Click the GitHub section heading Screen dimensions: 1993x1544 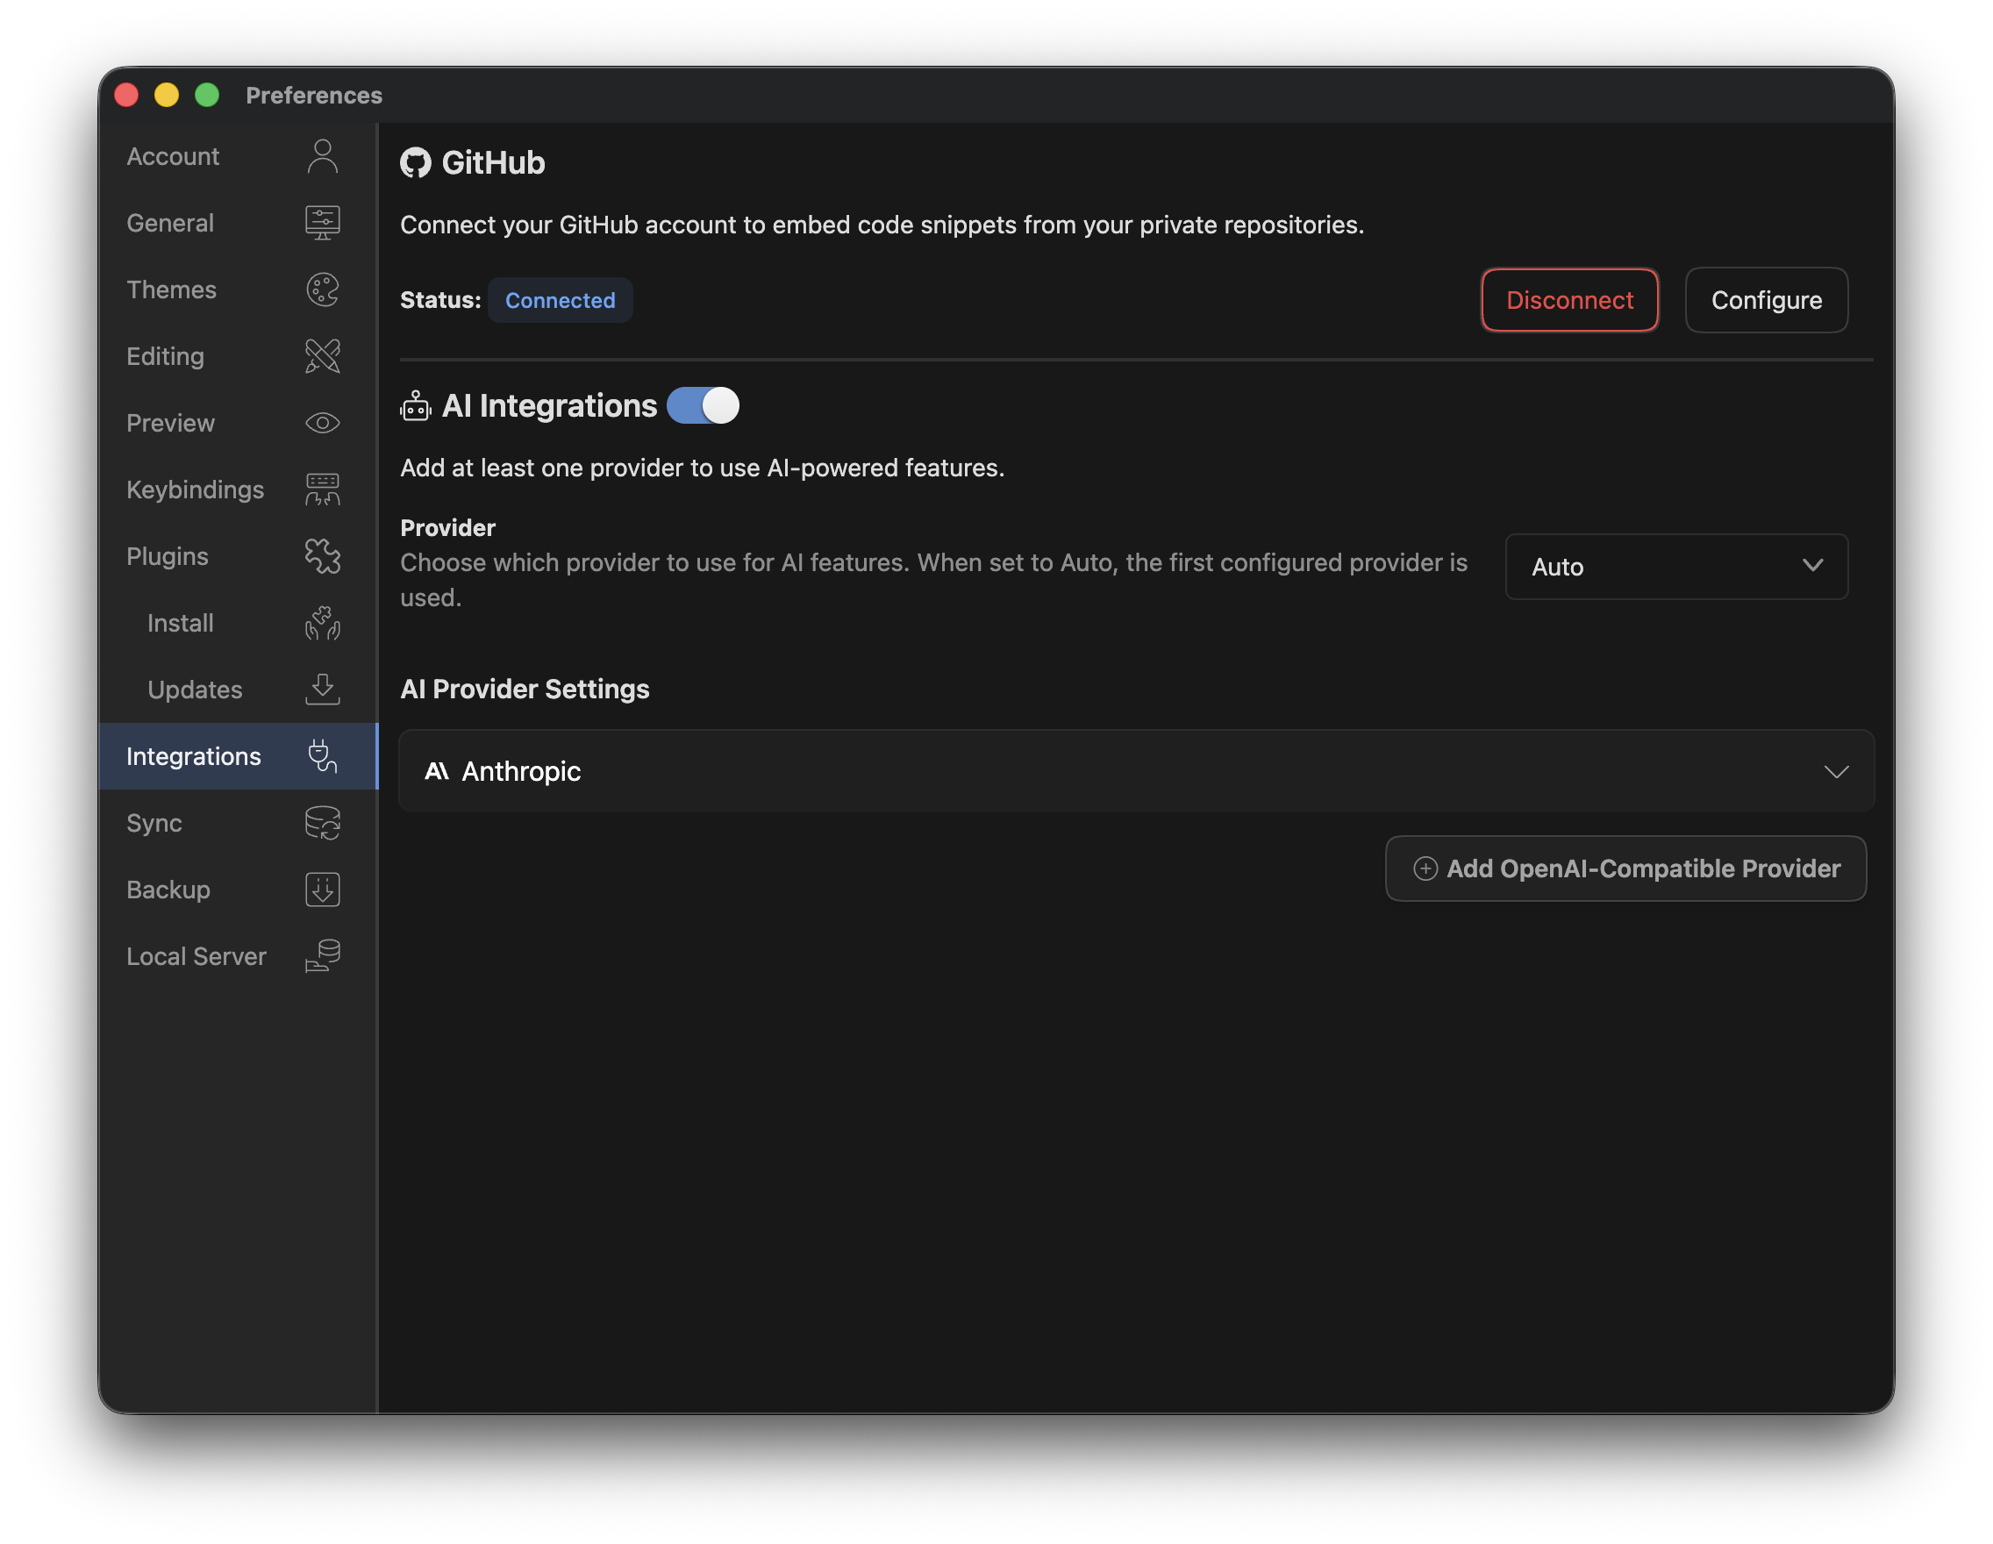click(493, 162)
